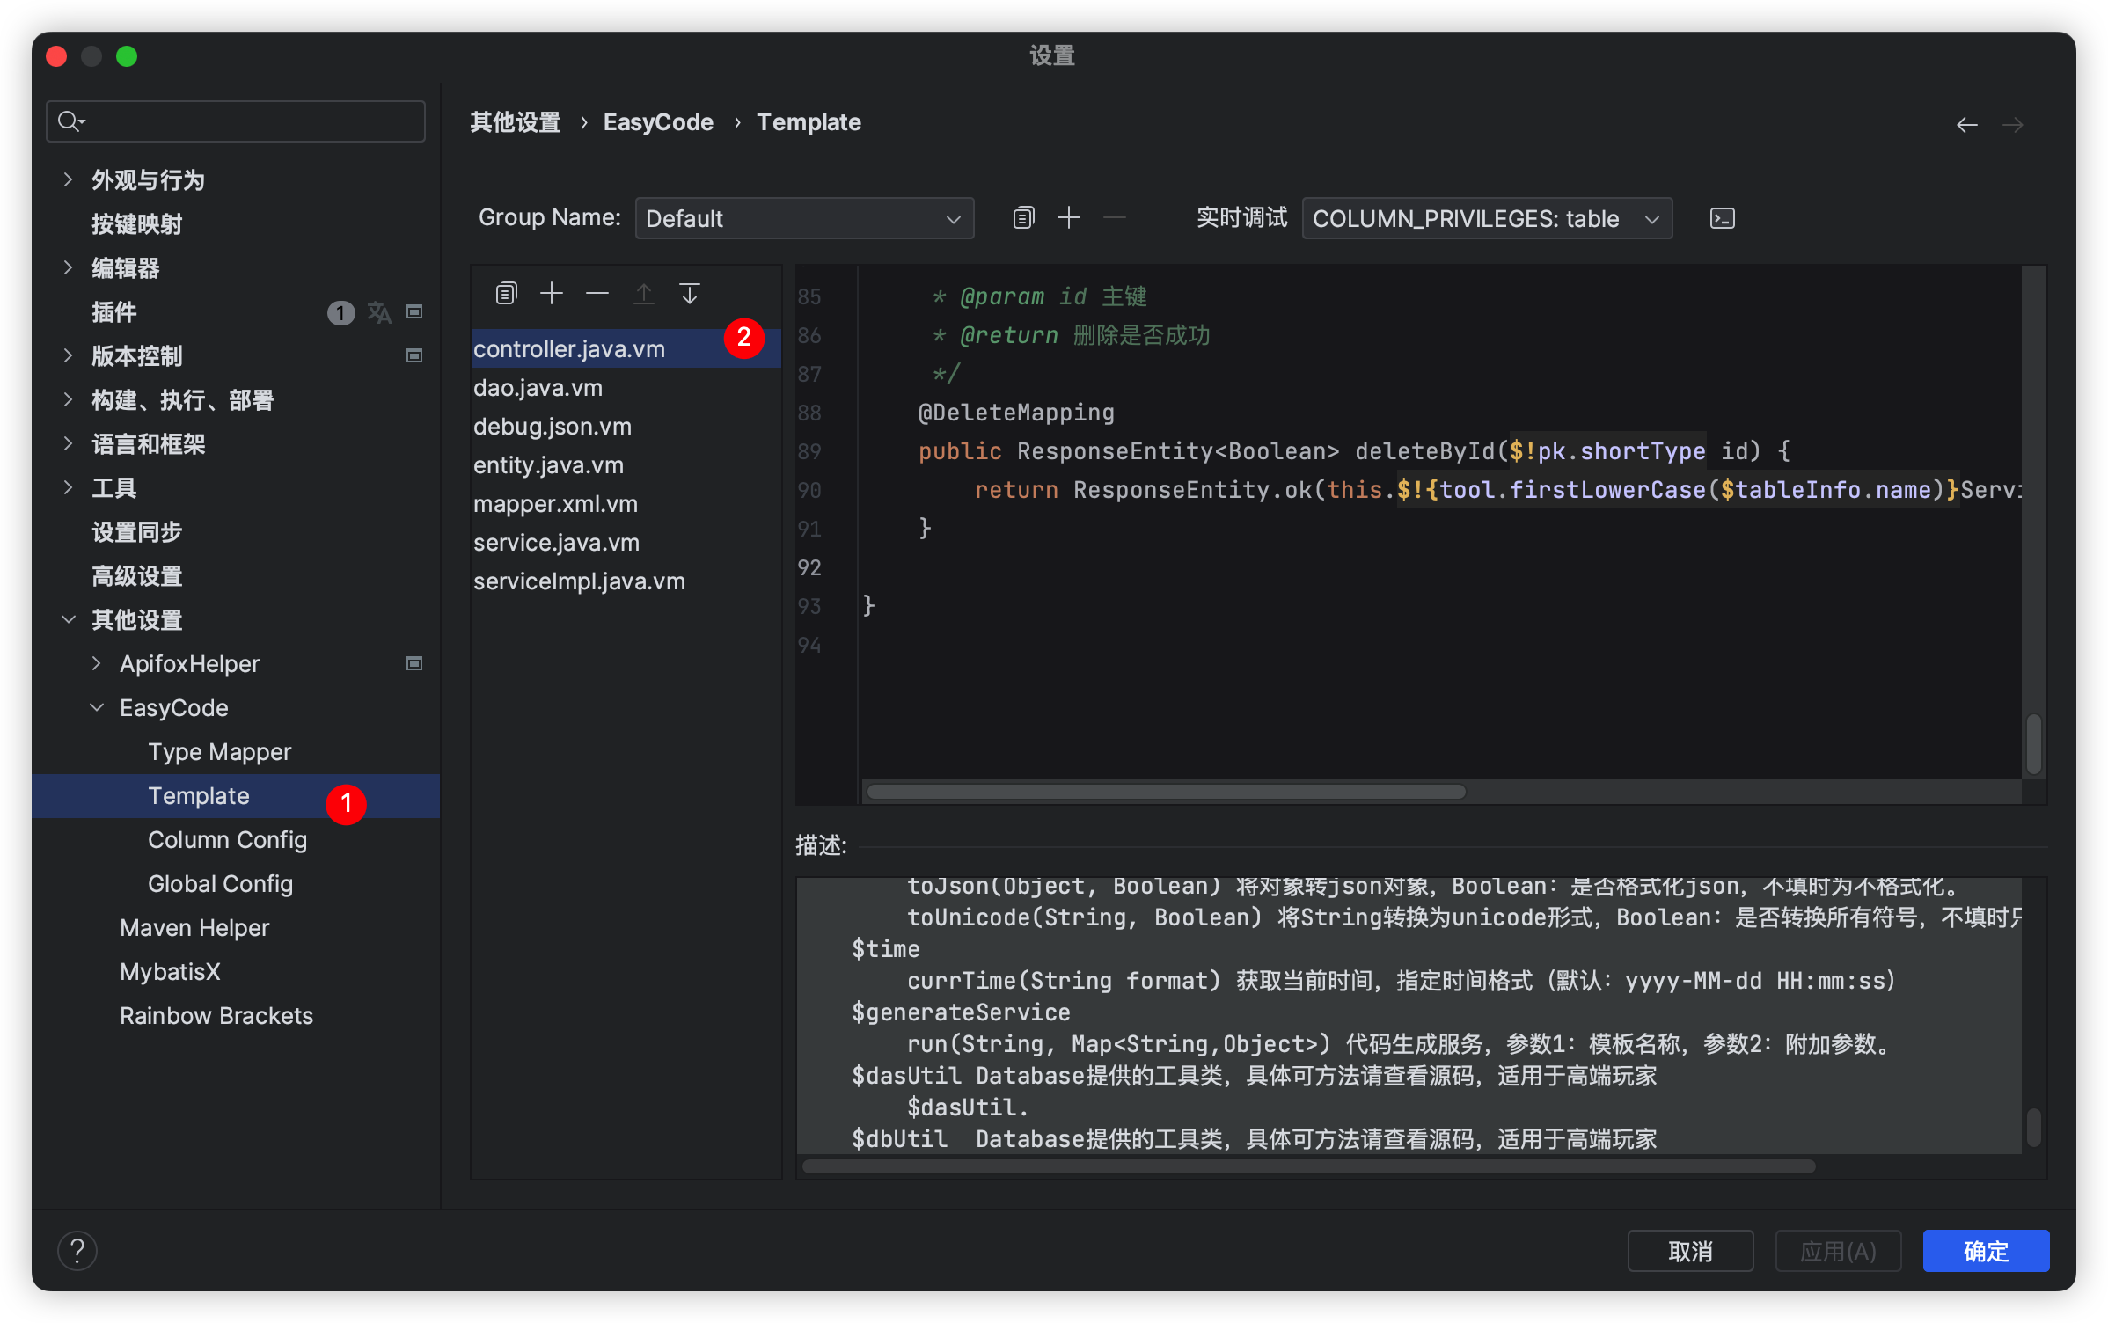Click the 取消 button

[x=1689, y=1250]
